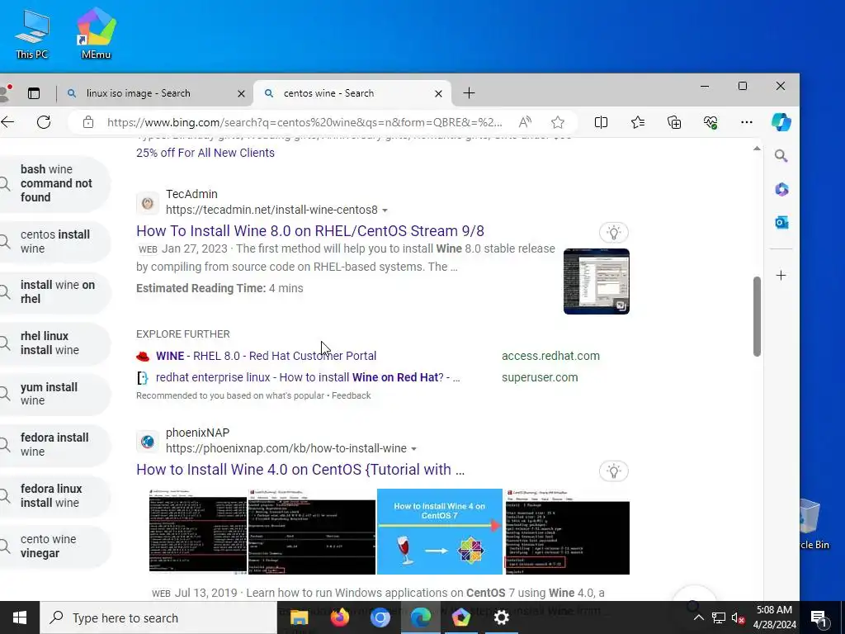Image resolution: width=845 pixels, height=634 pixels.
Task: Pick fedora install wine suggestion
Action: (54, 444)
